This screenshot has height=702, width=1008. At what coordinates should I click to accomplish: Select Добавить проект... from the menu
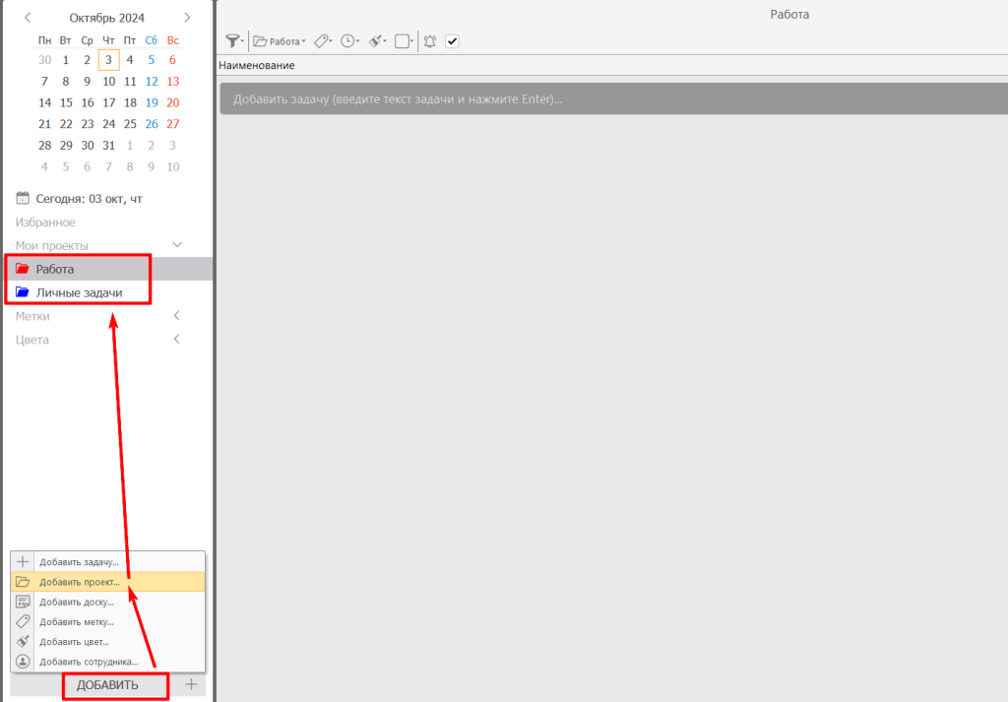pyautogui.click(x=79, y=582)
